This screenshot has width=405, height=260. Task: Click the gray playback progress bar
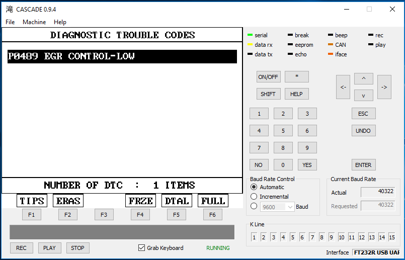[x=122, y=232]
